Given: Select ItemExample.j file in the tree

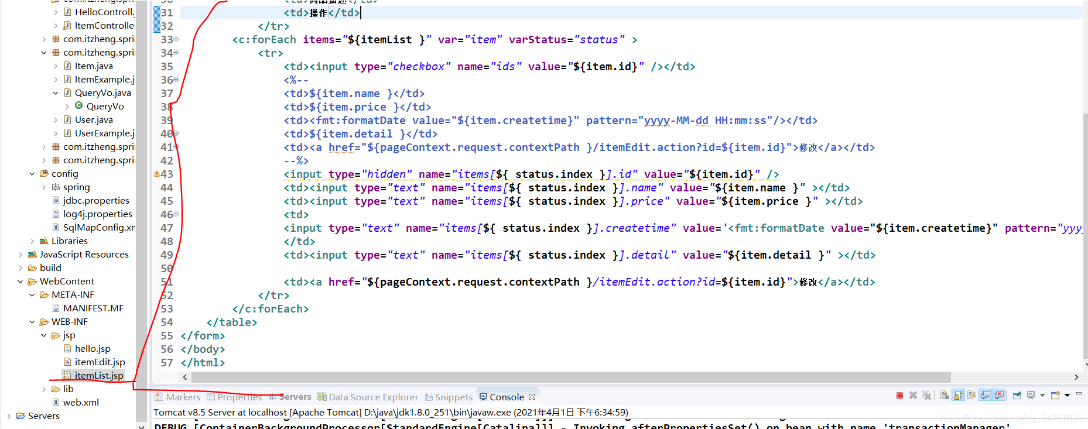Looking at the screenshot, I should 105,79.
